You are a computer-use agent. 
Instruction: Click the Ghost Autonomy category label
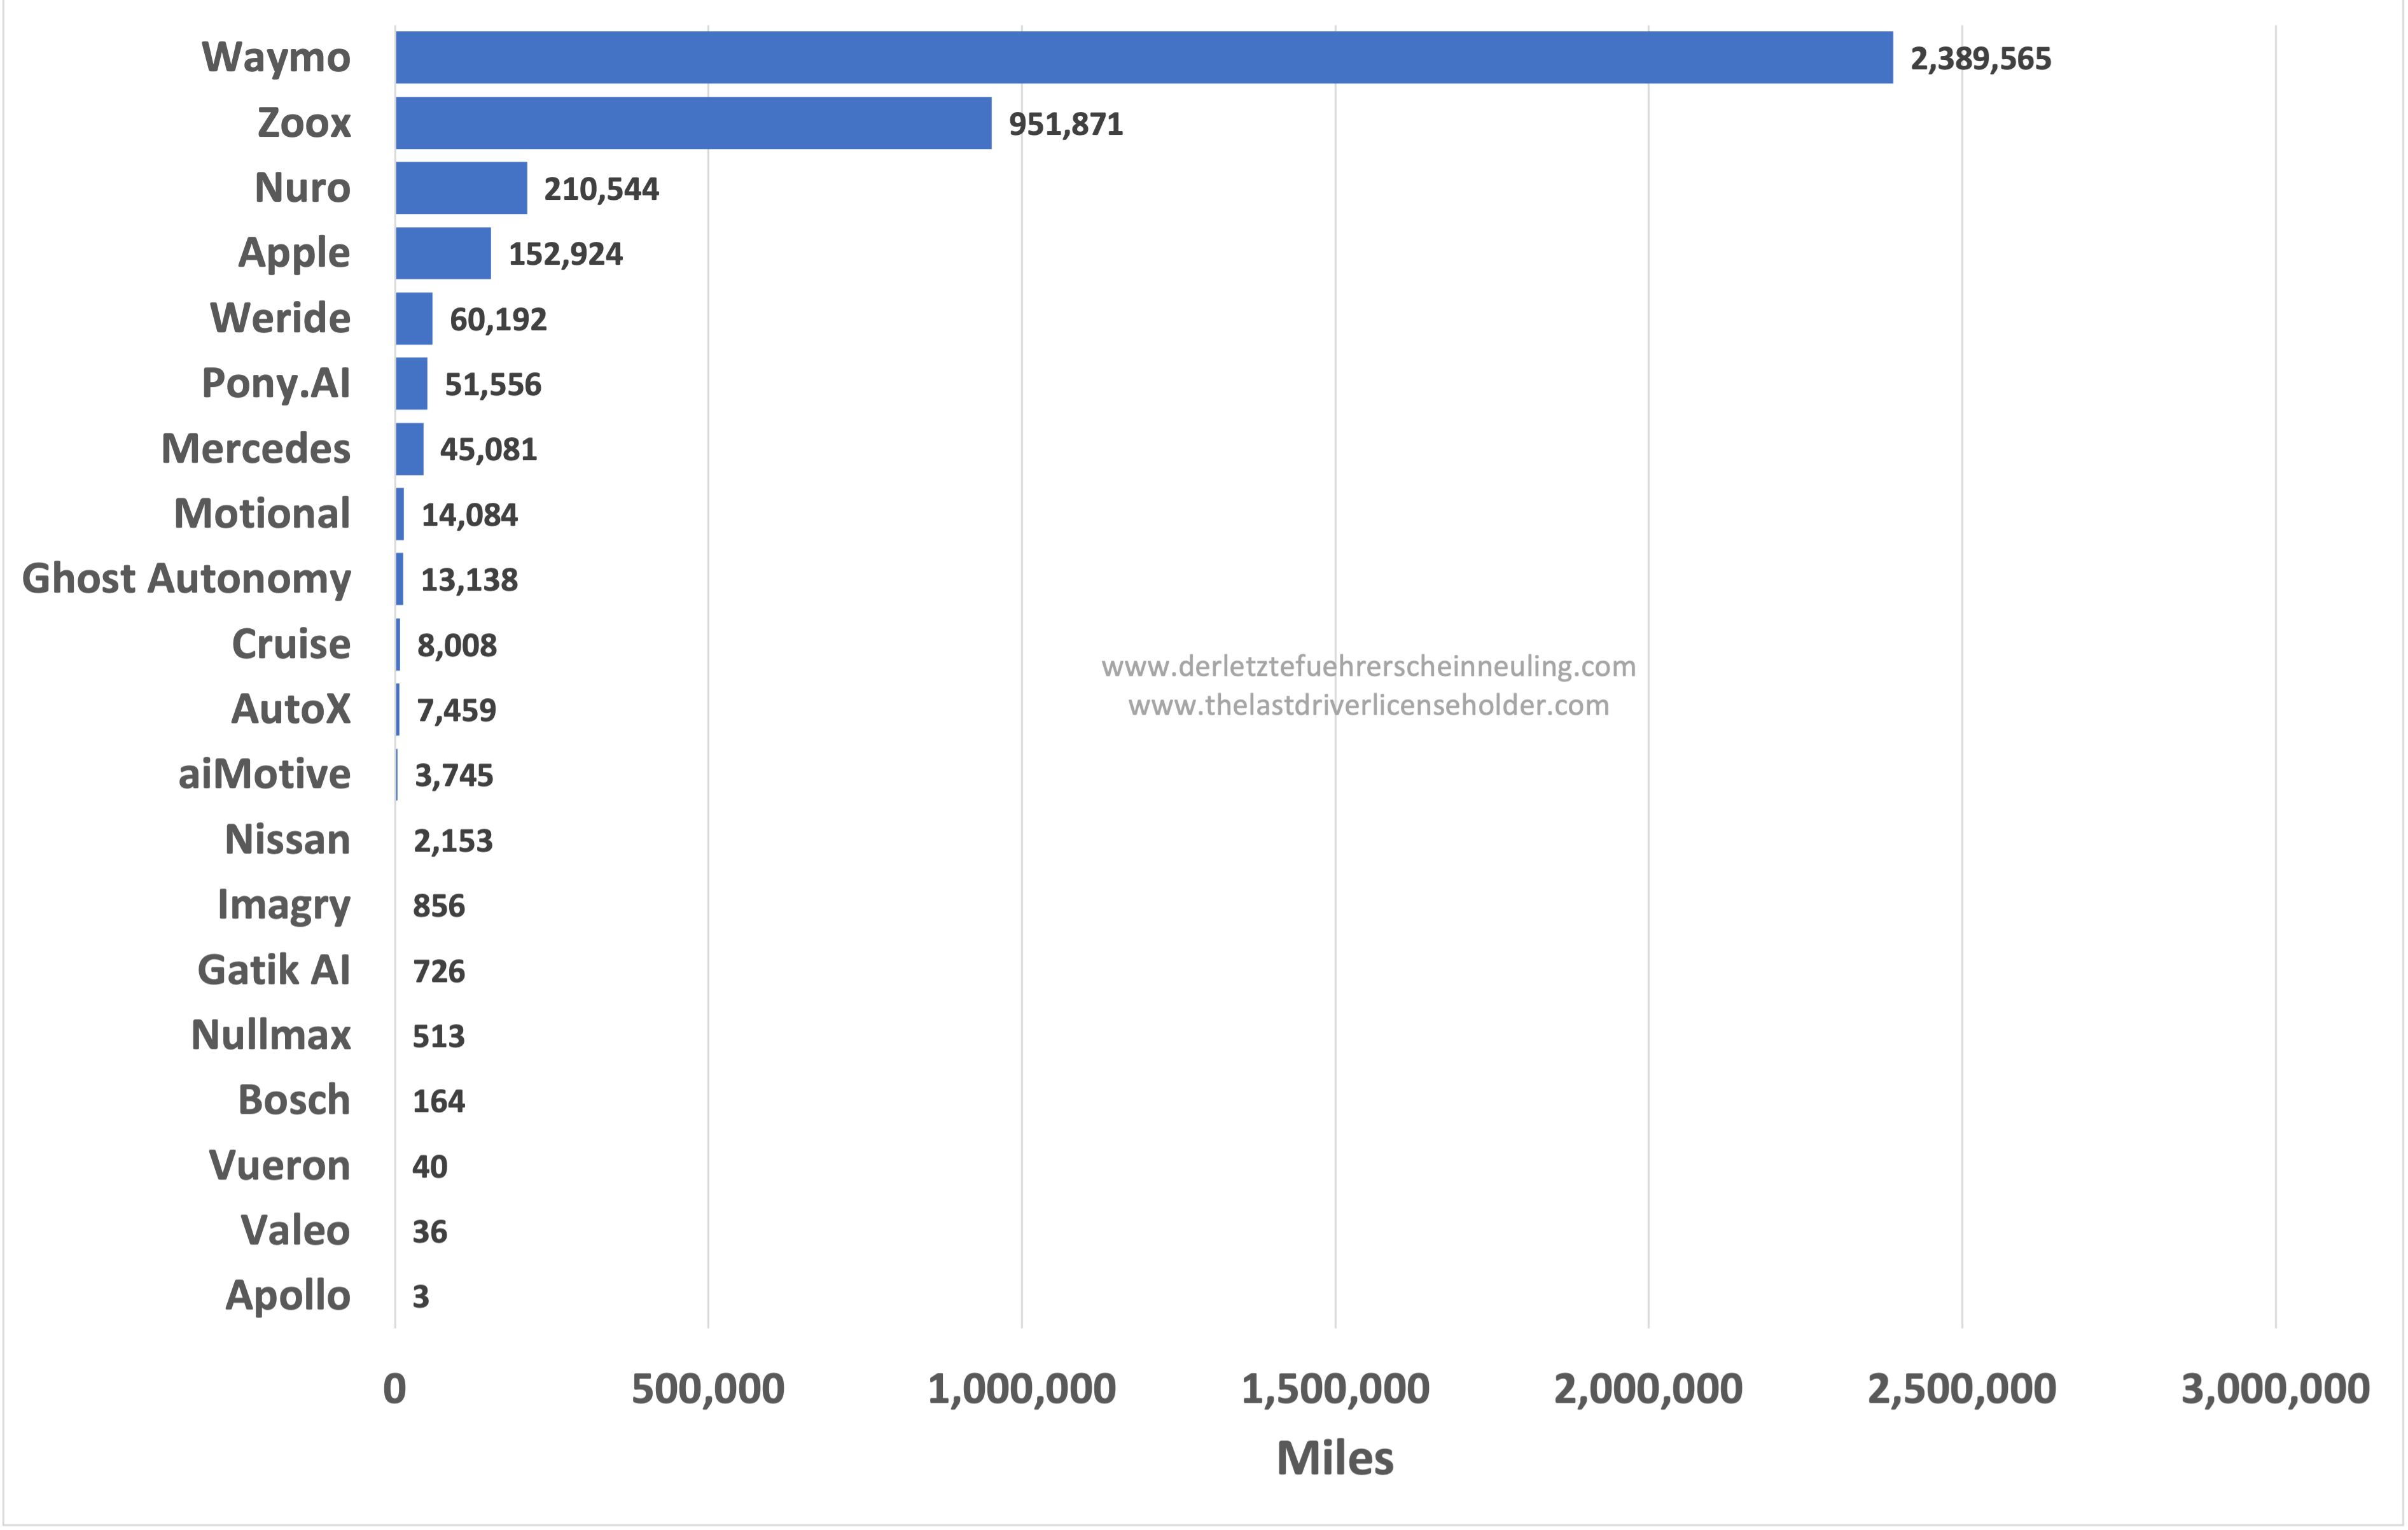[x=187, y=579]
